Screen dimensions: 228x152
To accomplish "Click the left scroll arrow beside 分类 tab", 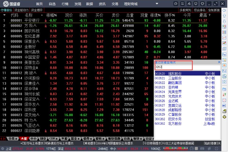I will 2,138.
